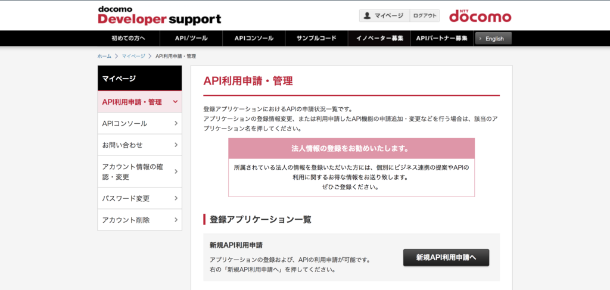The height and width of the screenshot is (290, 610).
Task: Click 登録アプリケーションにおけるAPIの申請状況一覧です text
Action: [278, 109]
